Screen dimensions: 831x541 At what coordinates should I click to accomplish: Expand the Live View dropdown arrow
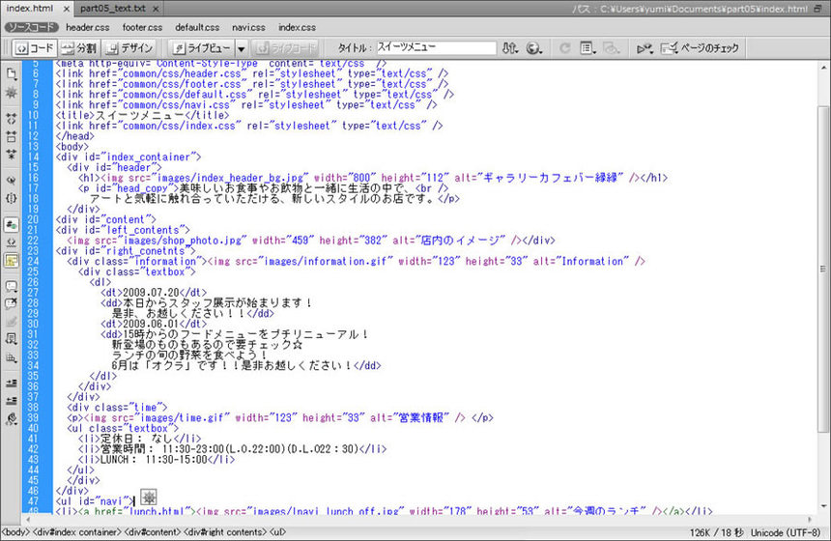[x=242, y=47]
